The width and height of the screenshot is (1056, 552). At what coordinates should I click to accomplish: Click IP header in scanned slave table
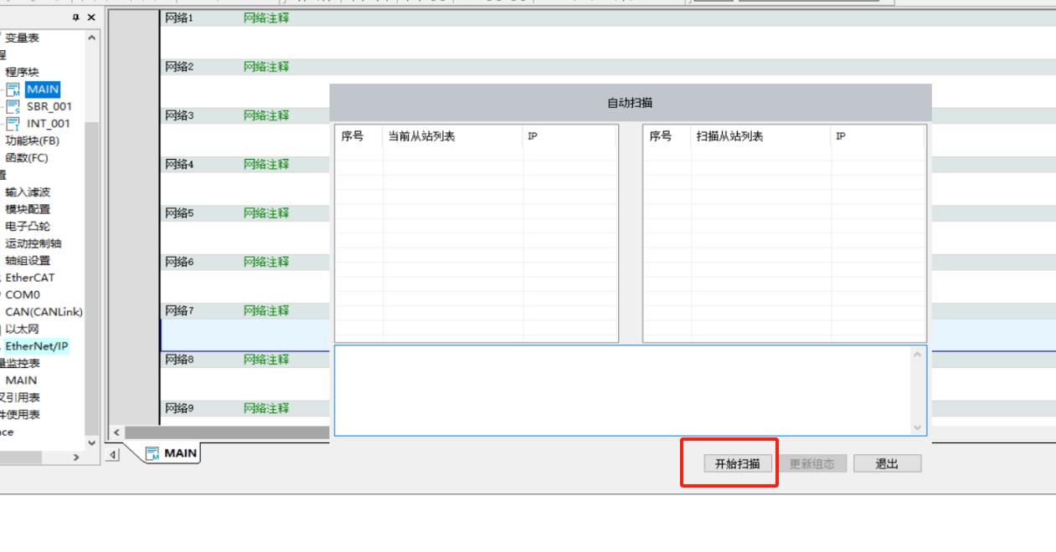pos(841,136)
